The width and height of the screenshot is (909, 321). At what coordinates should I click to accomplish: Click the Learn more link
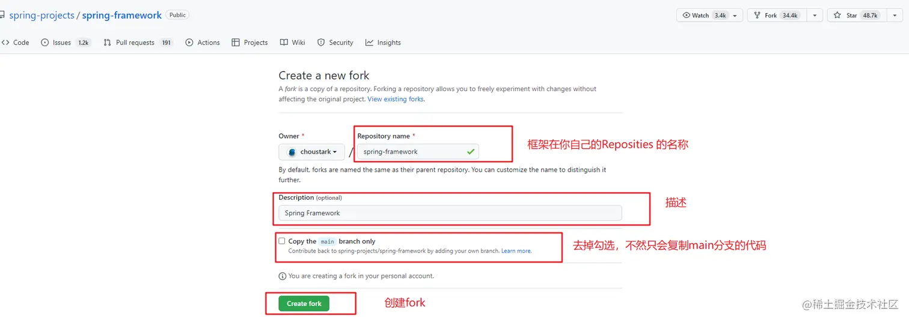516,251
